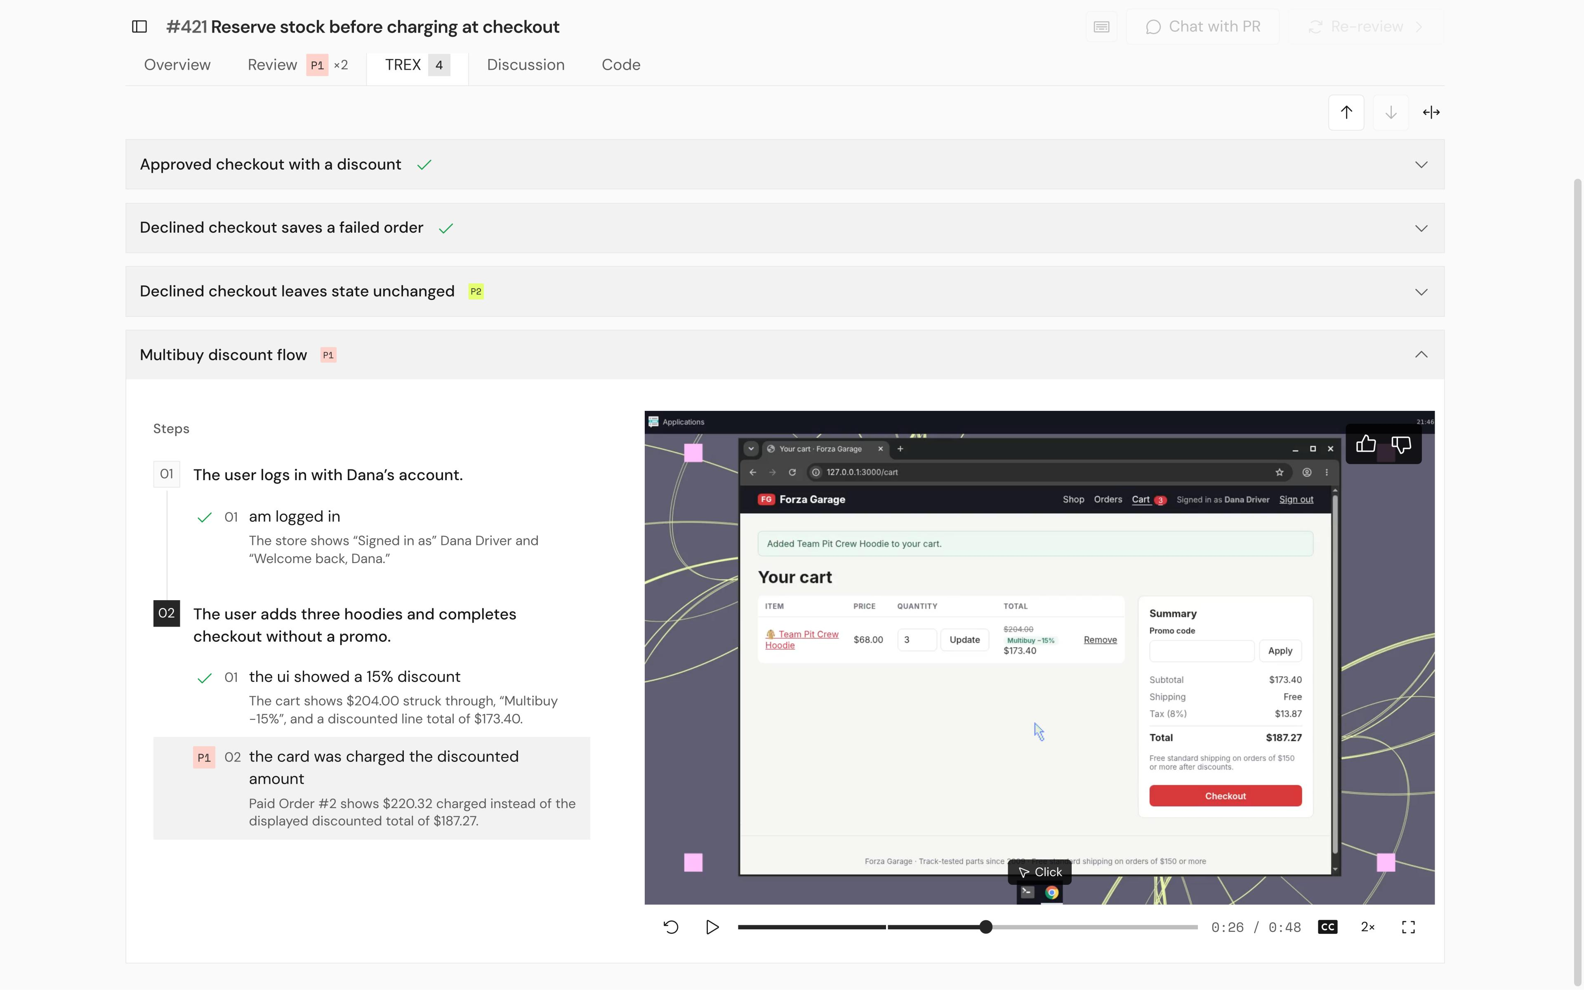This screenshot has width=1584, height=990.
Task: Jump to next item with down arrow
Action: click(1390, 113)
